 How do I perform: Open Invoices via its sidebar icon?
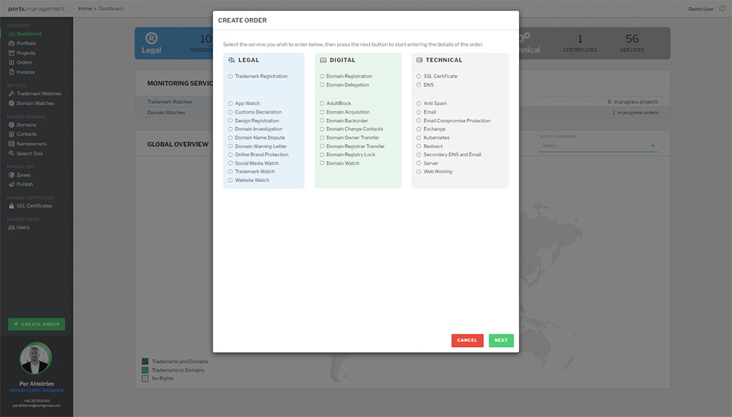(x=11, y=72)
